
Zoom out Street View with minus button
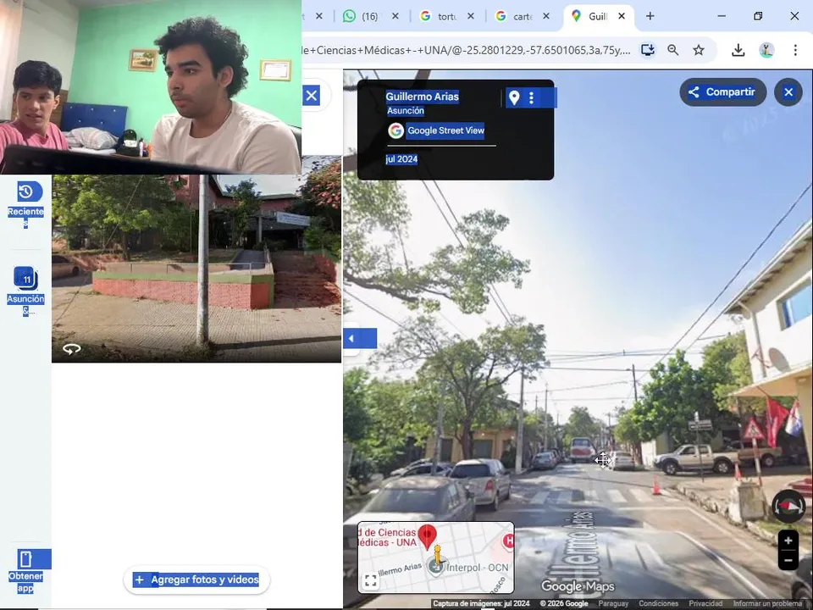[x=788, y=560]
